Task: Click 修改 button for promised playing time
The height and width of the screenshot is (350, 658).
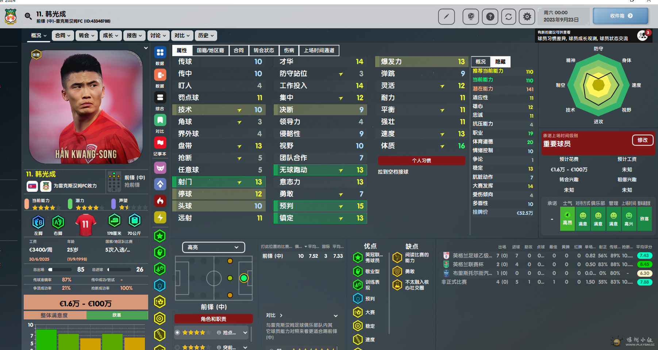Action: 642,140
